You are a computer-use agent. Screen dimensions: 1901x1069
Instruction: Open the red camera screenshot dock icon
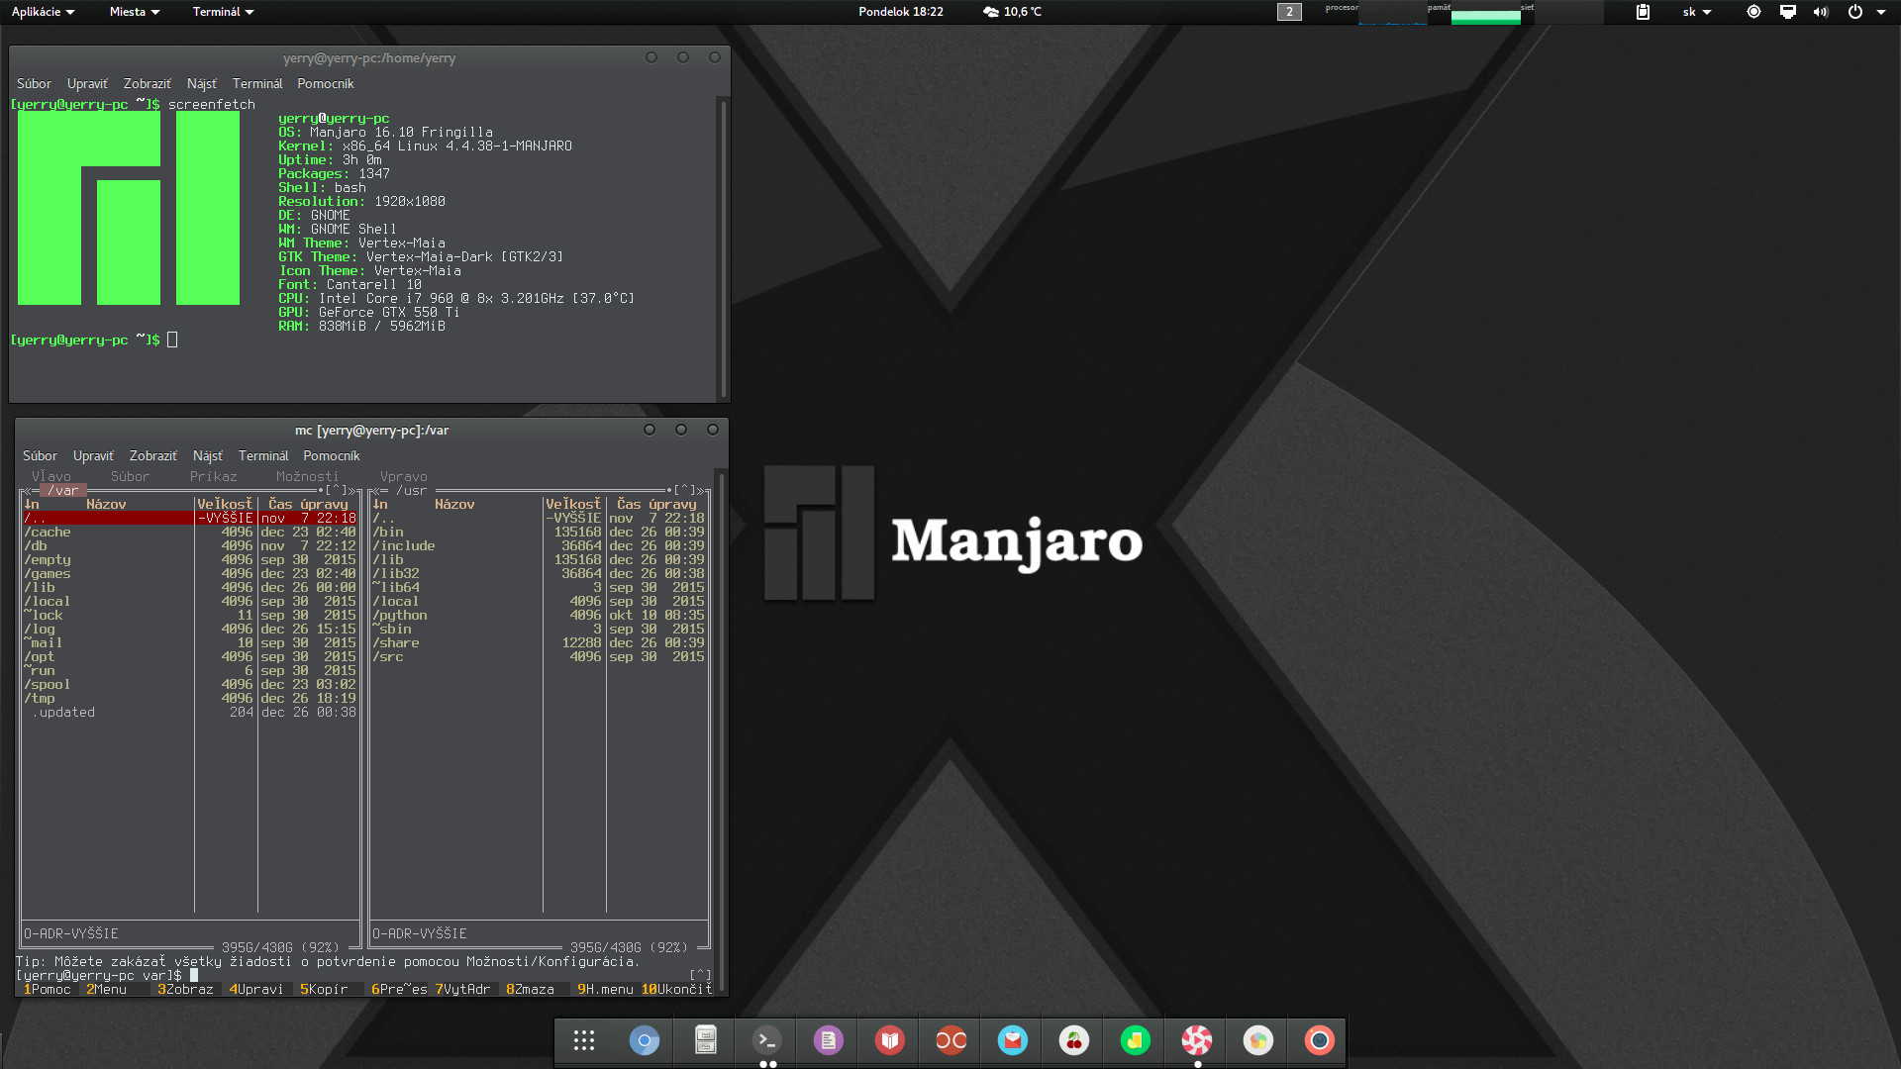[1320, 1040]
